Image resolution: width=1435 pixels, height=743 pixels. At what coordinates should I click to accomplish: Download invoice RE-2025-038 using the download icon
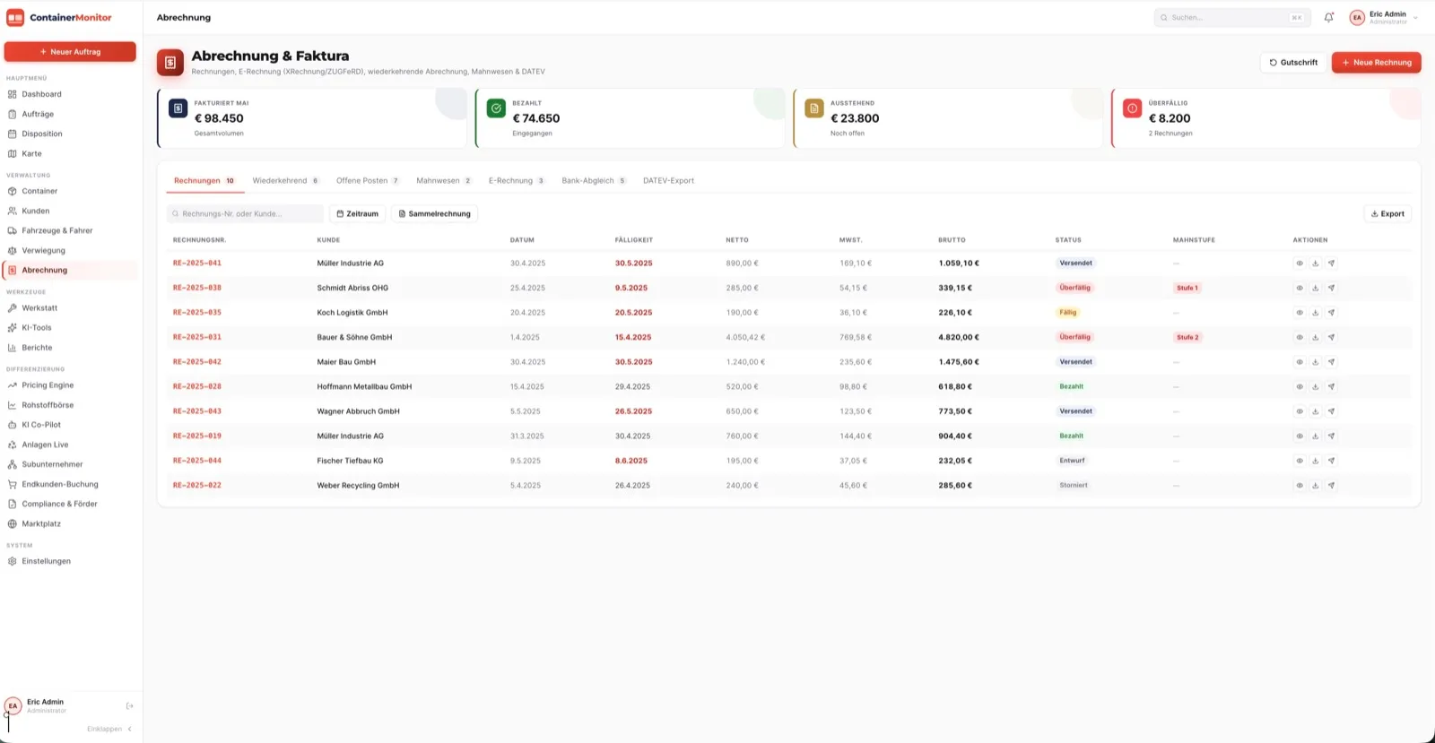point(1315,288)
